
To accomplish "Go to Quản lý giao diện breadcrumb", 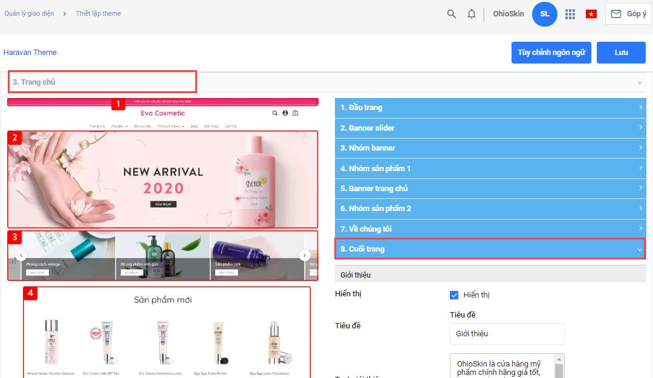I will point(29,13).
